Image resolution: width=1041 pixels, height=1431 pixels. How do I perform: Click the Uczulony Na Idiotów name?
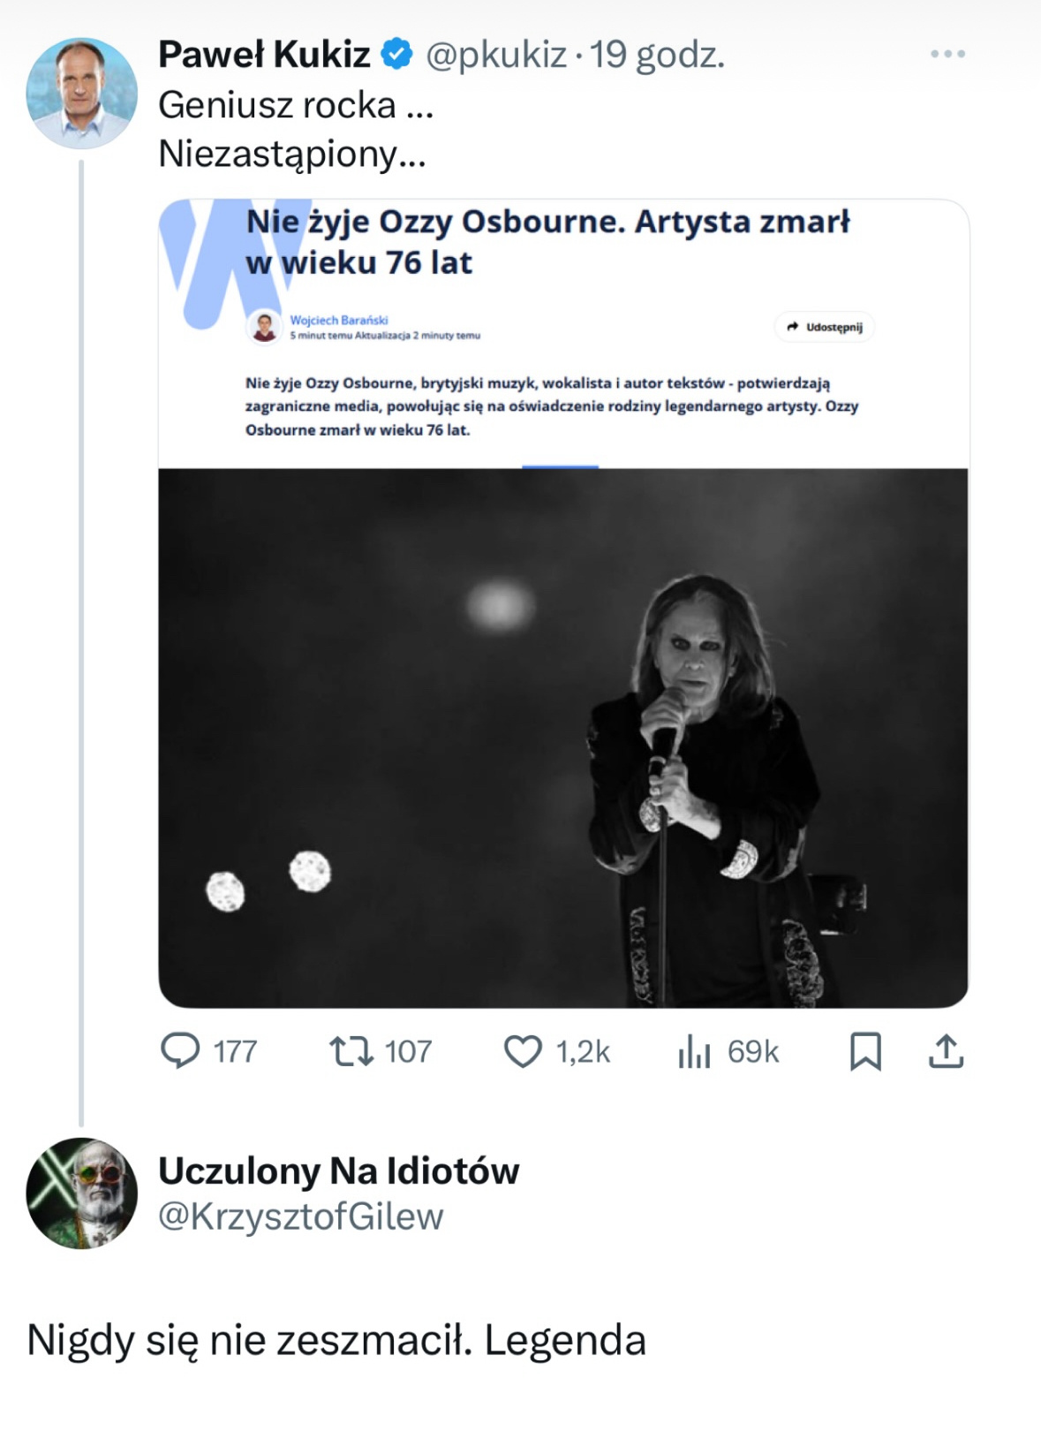click(338, 1170)
